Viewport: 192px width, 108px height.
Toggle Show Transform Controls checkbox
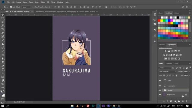click(33, 7)
